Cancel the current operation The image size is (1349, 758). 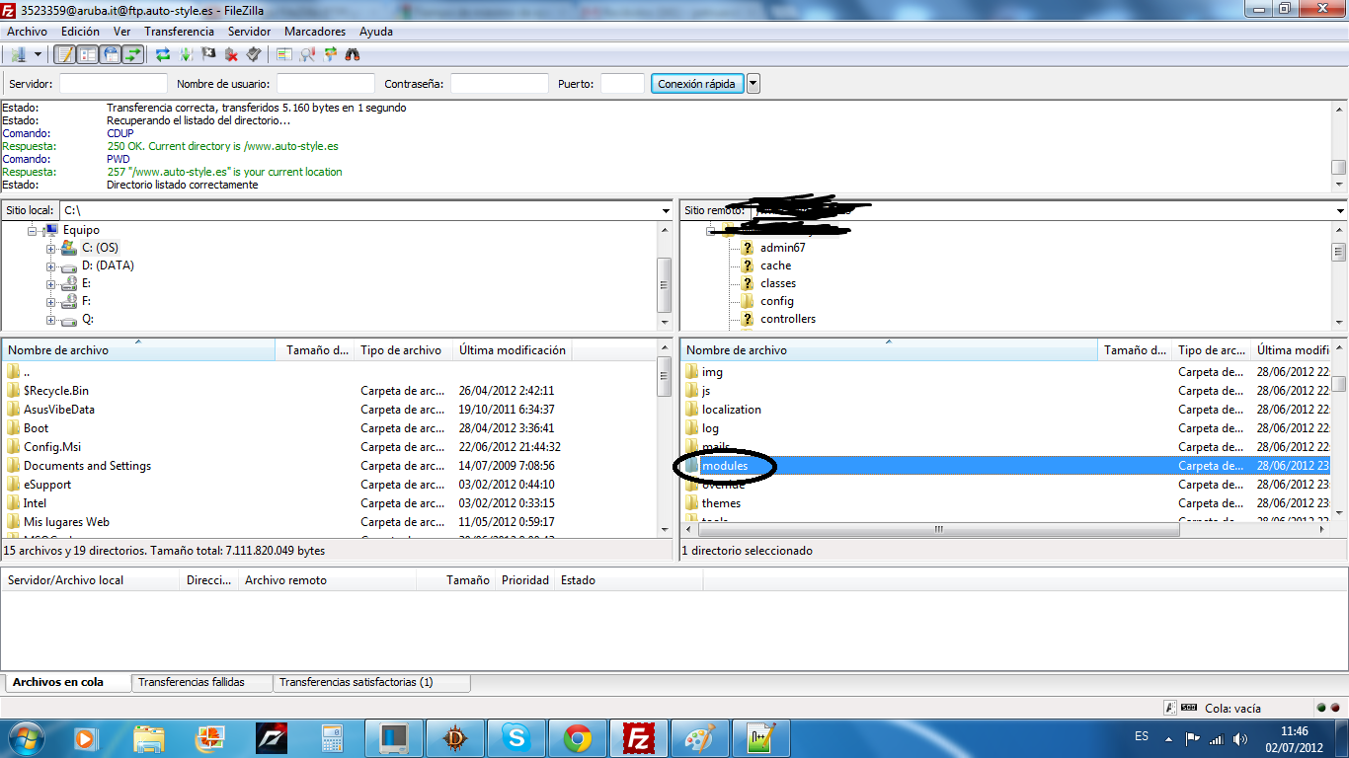[208, 54]
